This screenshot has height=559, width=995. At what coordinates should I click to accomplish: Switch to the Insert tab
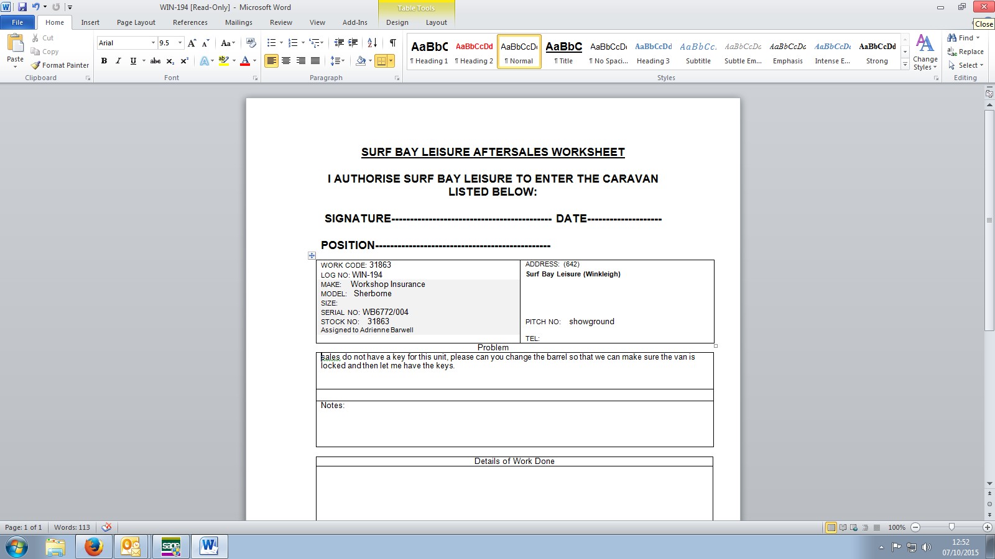click(90, 22)
